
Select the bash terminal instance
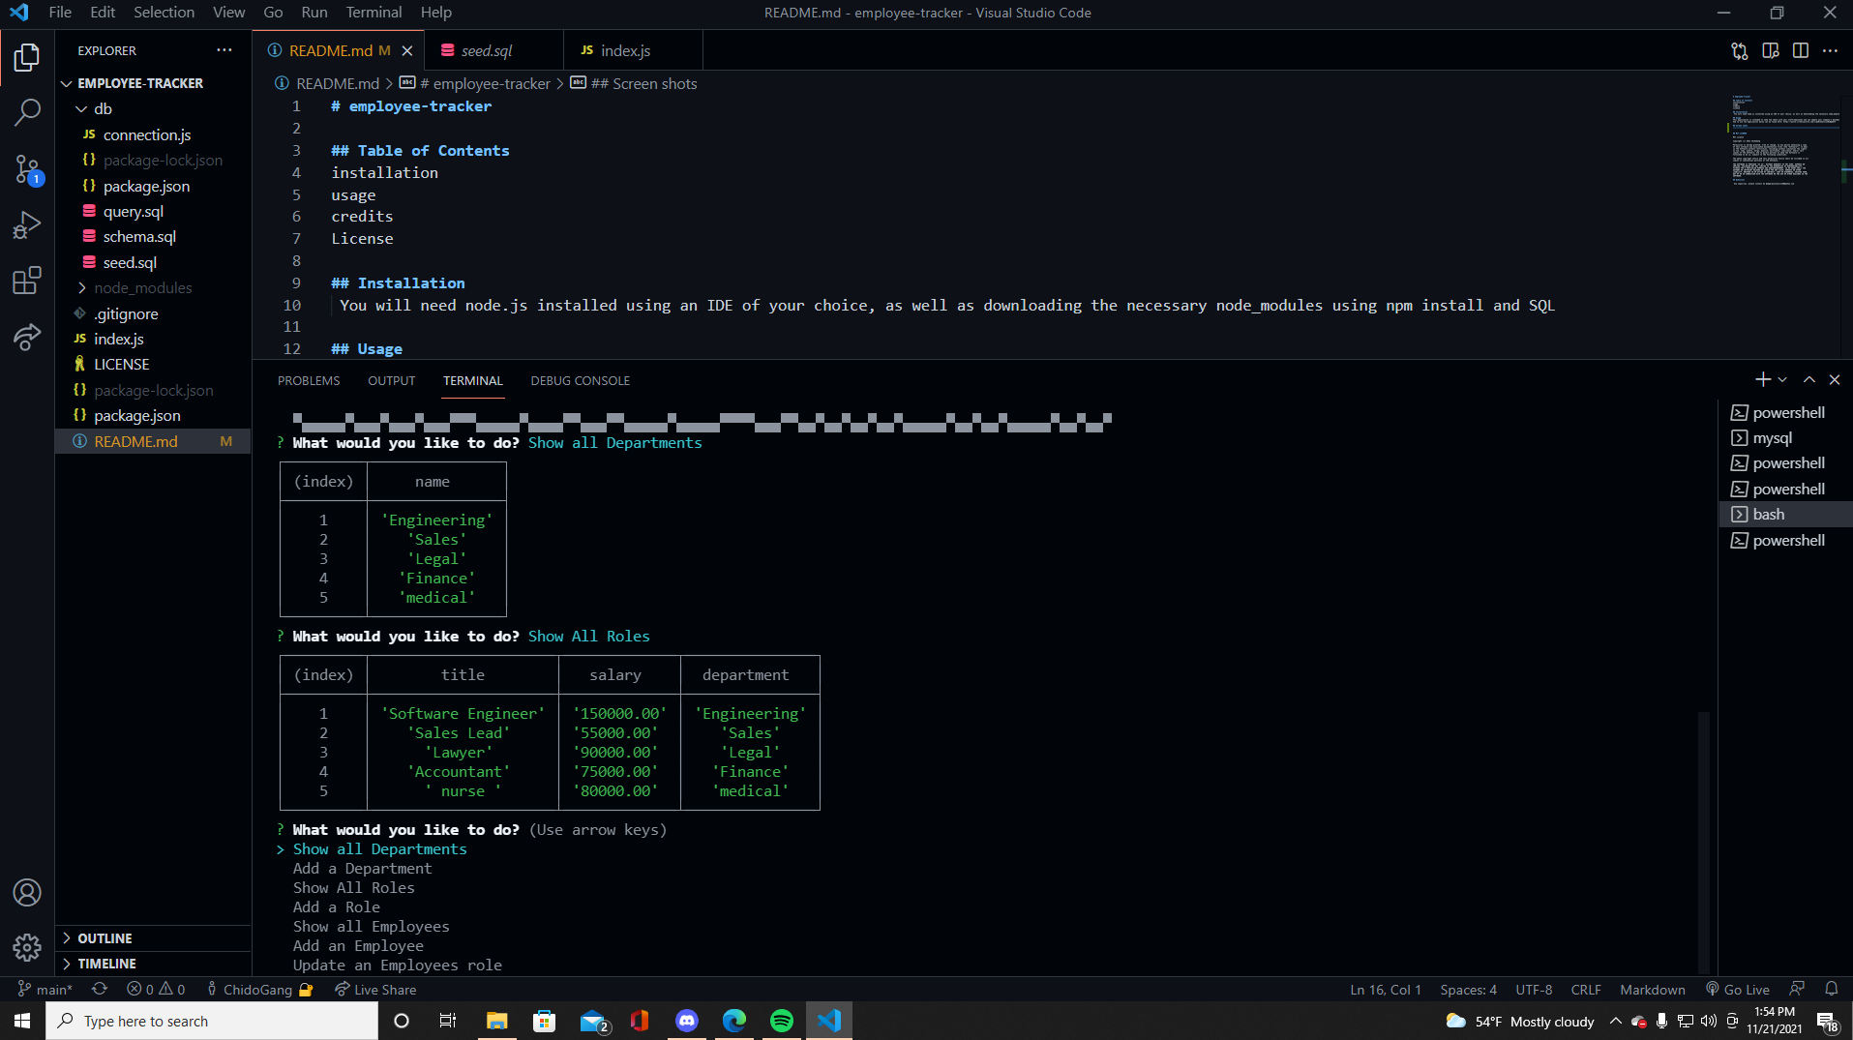[x=1784, y=514]
